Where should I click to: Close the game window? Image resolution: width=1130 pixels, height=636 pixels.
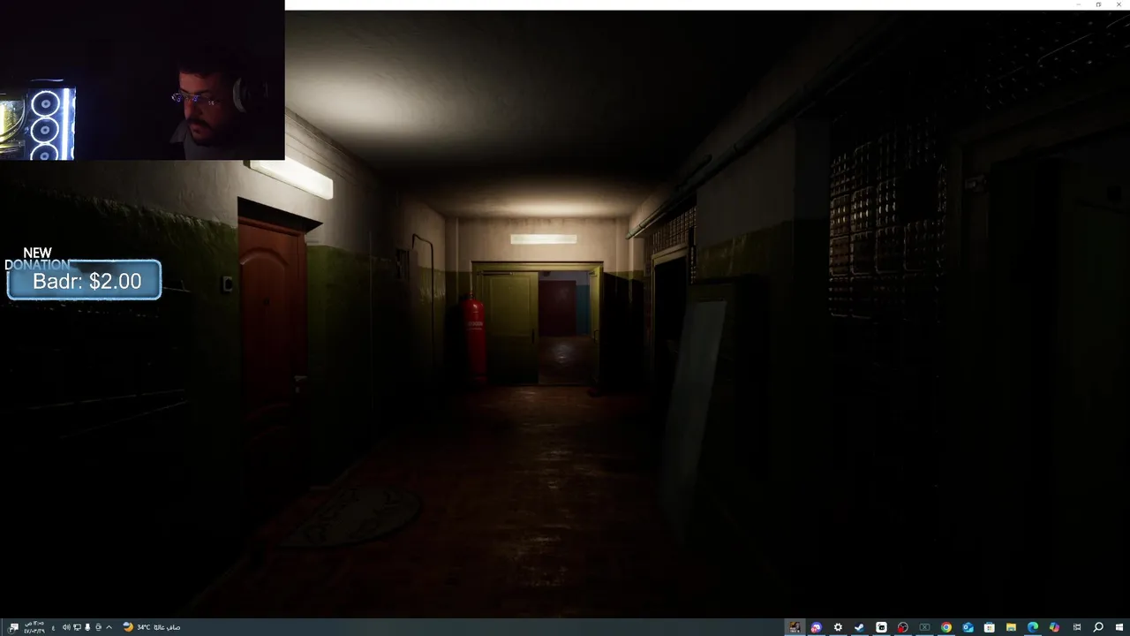[x=1119, y=4]
